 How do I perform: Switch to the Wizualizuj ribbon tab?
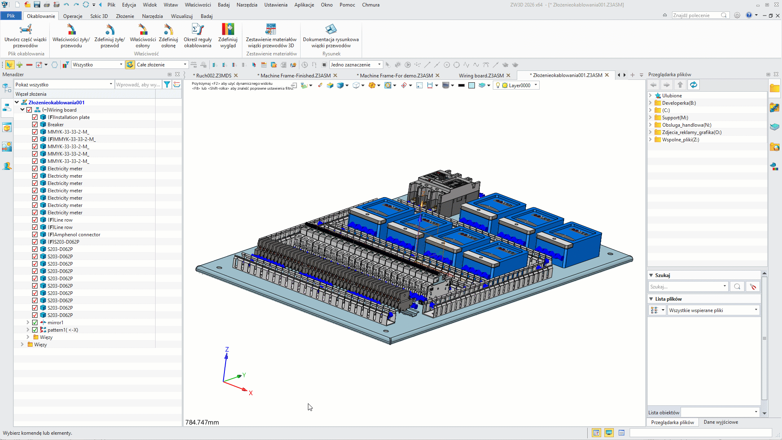tap(182, 16)
